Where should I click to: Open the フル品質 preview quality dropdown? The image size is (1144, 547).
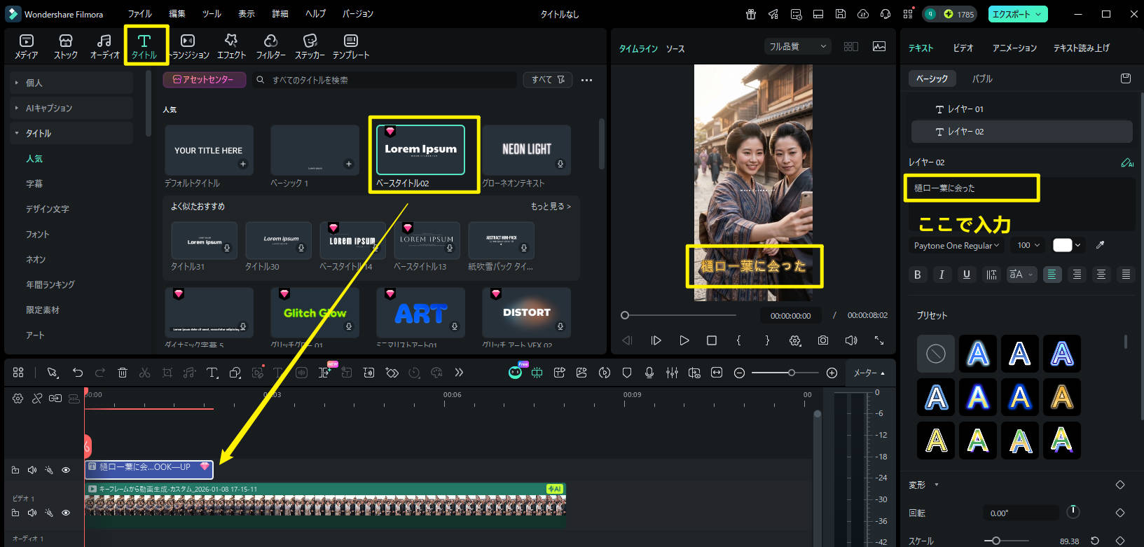pyautogui.click(x=797, y=46)
